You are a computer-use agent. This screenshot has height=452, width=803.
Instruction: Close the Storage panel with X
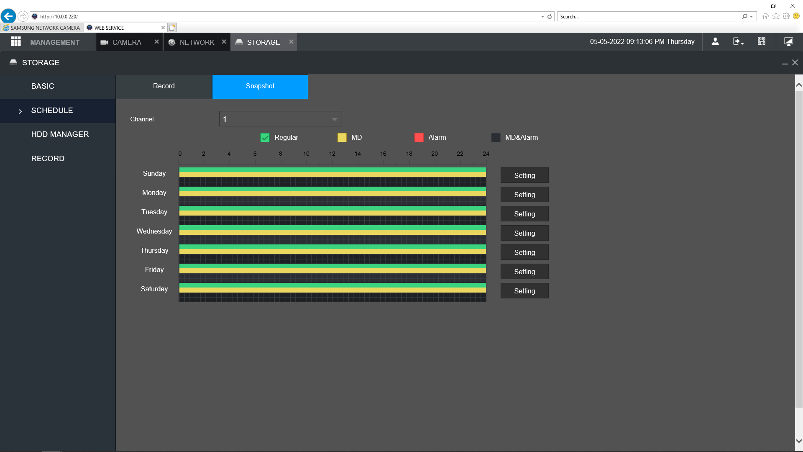pos(795,62)
